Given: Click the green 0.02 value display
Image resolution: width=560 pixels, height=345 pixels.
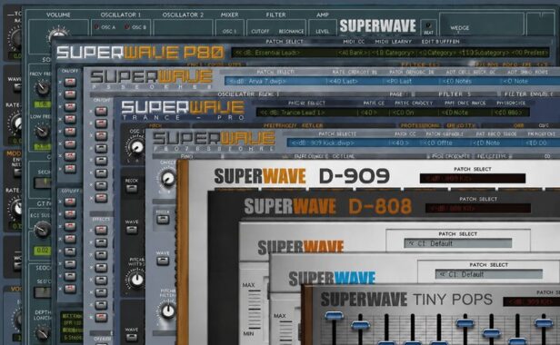Looking at the screenshot, I should pos(43,250).
